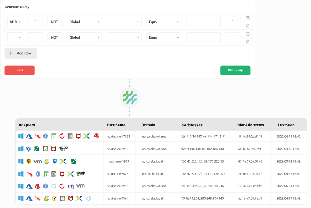Click the scopNET adapter icon in the hostname-1290 row

pos(63,149)
